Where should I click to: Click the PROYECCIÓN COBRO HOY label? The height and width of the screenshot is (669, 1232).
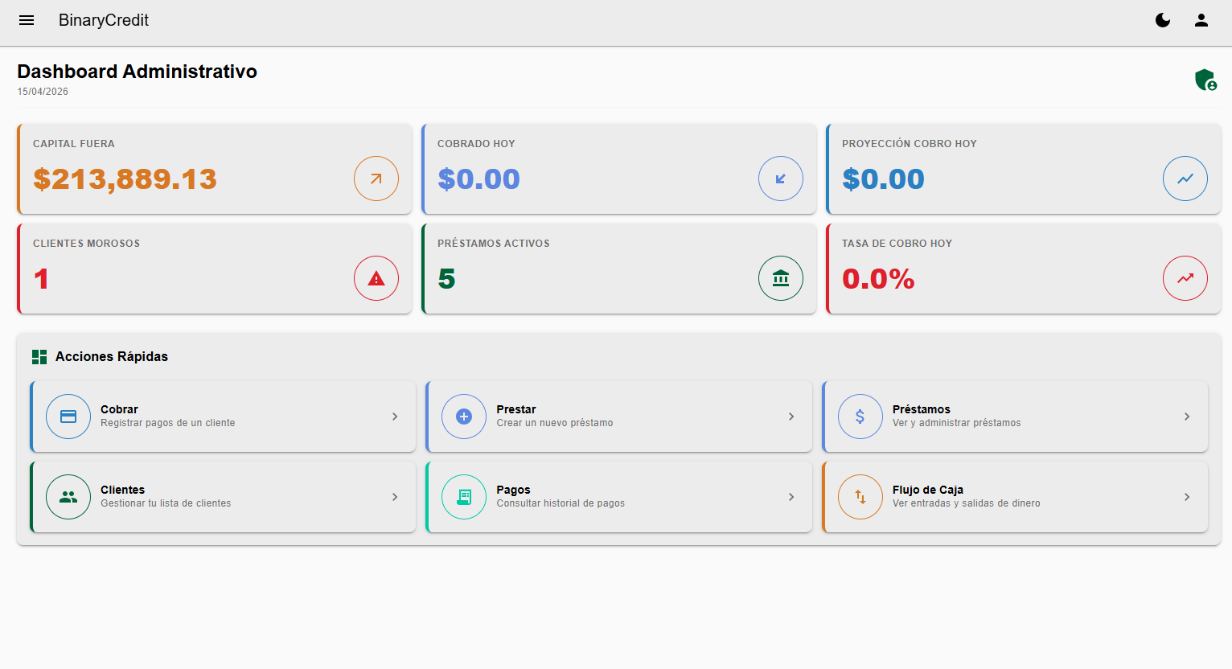coord(910,144)
